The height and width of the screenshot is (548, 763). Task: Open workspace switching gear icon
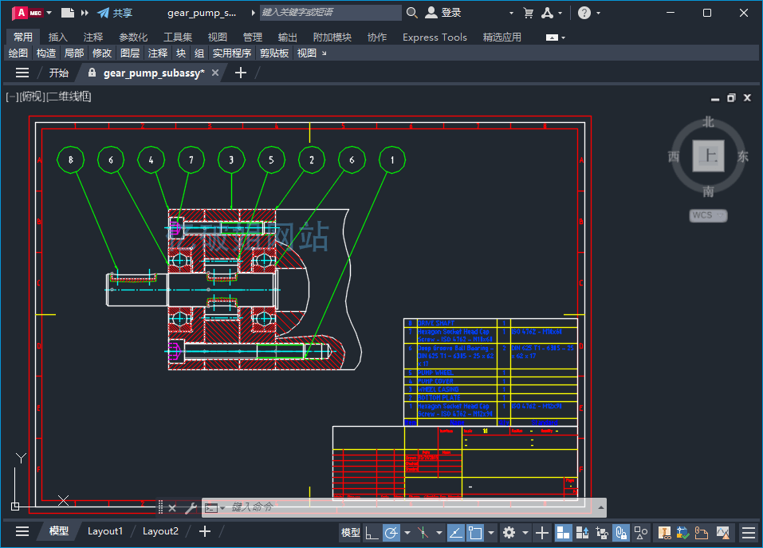point(509,533)
